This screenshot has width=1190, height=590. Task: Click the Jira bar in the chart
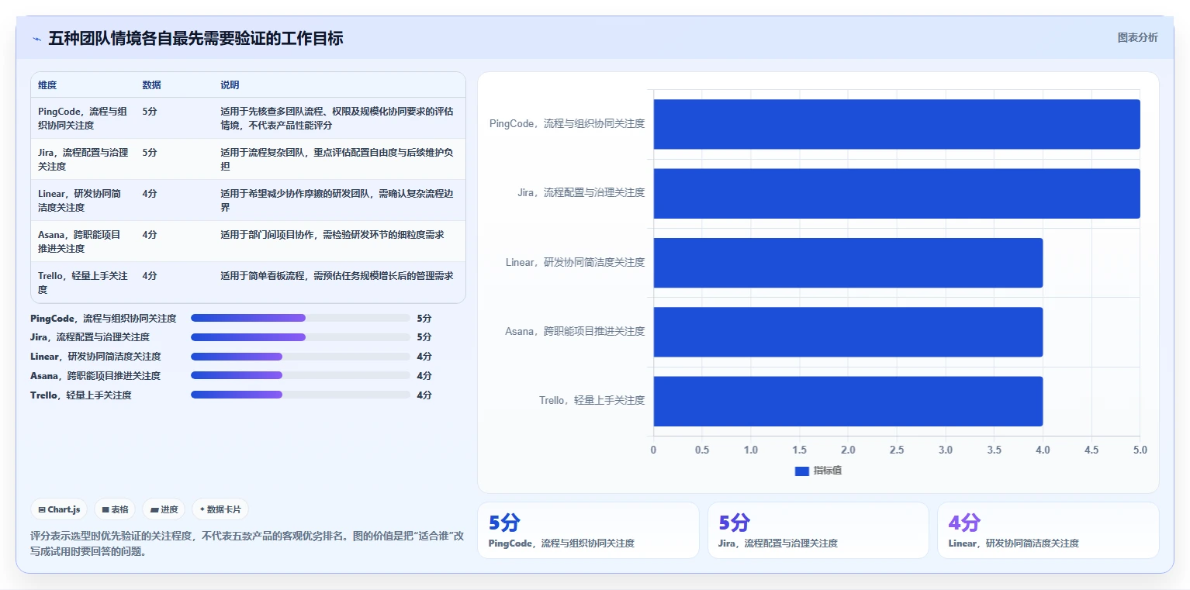pos(897,193)
